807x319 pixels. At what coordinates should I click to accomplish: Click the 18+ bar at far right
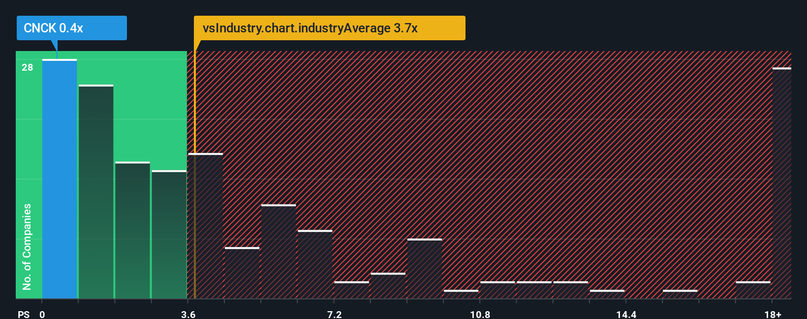tap(781, 183)
